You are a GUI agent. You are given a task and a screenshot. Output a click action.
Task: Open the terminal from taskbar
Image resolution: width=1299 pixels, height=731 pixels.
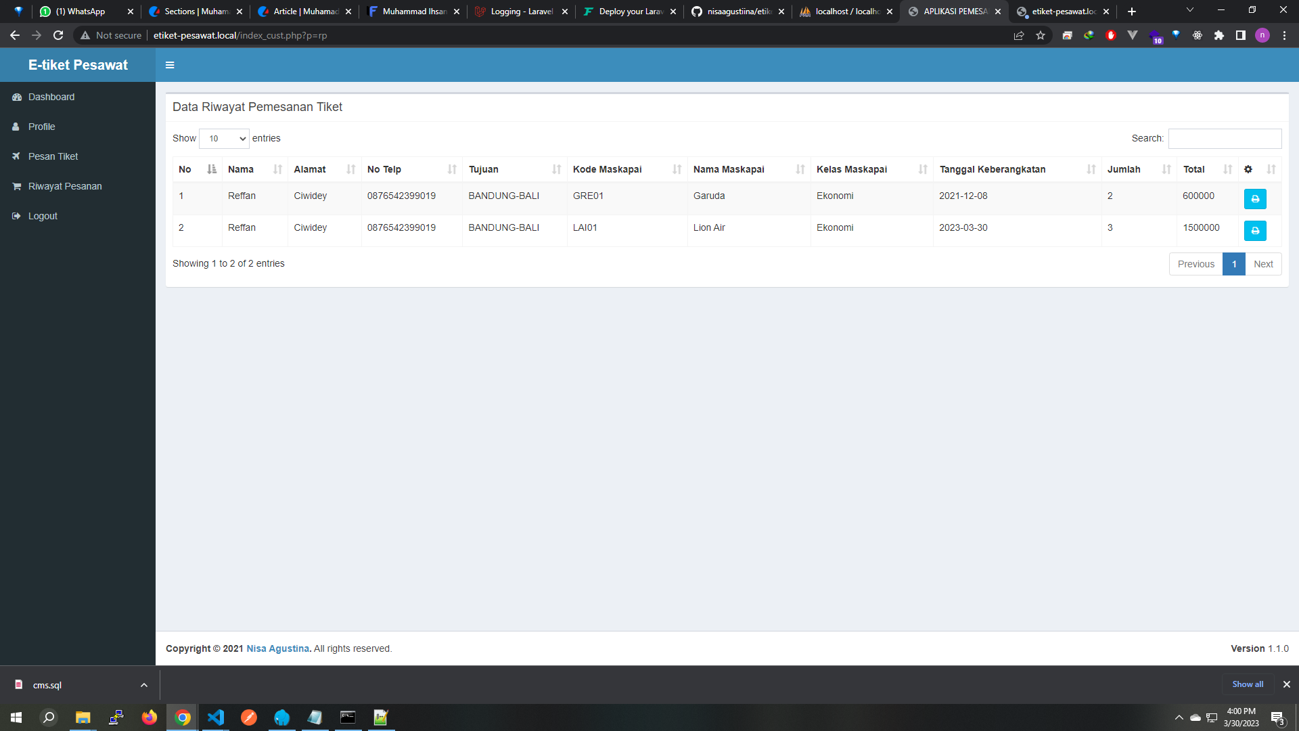click(348, 717)
